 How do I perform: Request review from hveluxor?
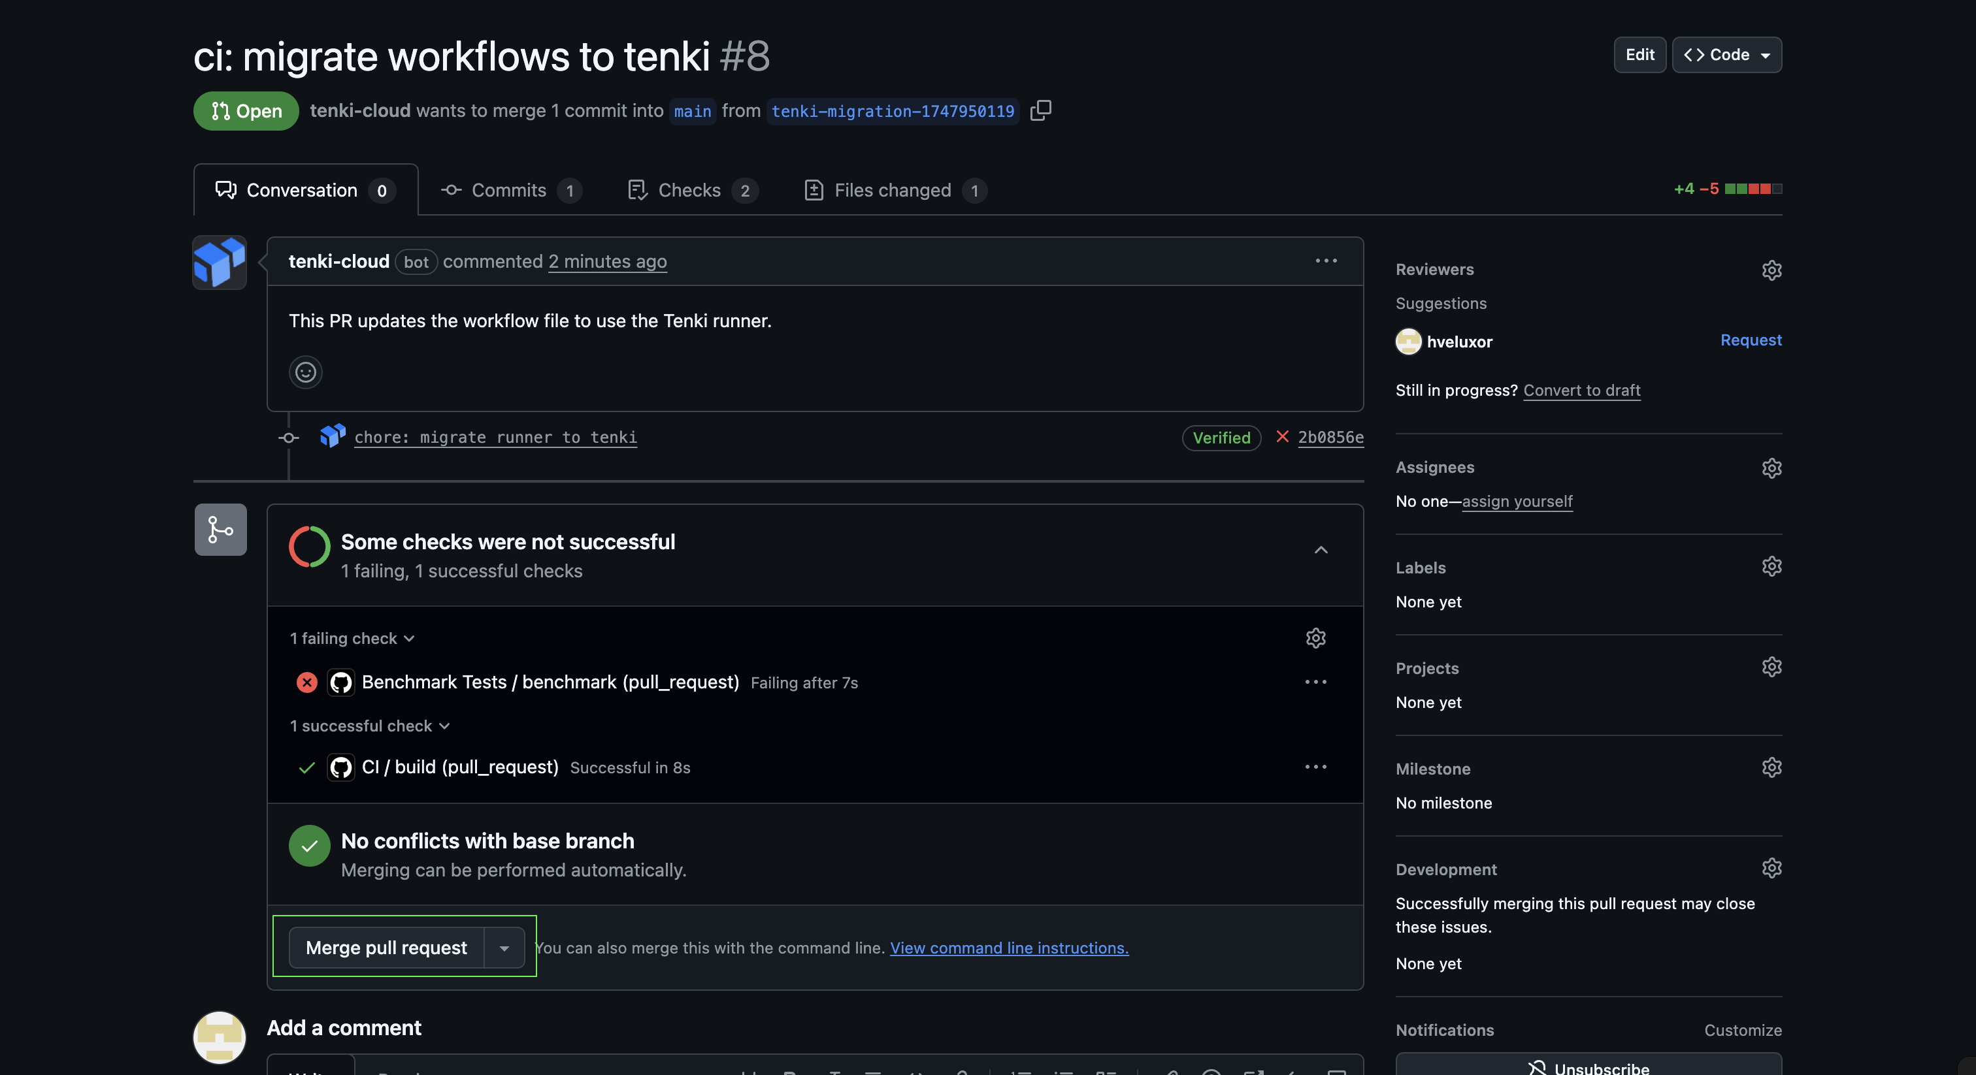point(1751,340)
